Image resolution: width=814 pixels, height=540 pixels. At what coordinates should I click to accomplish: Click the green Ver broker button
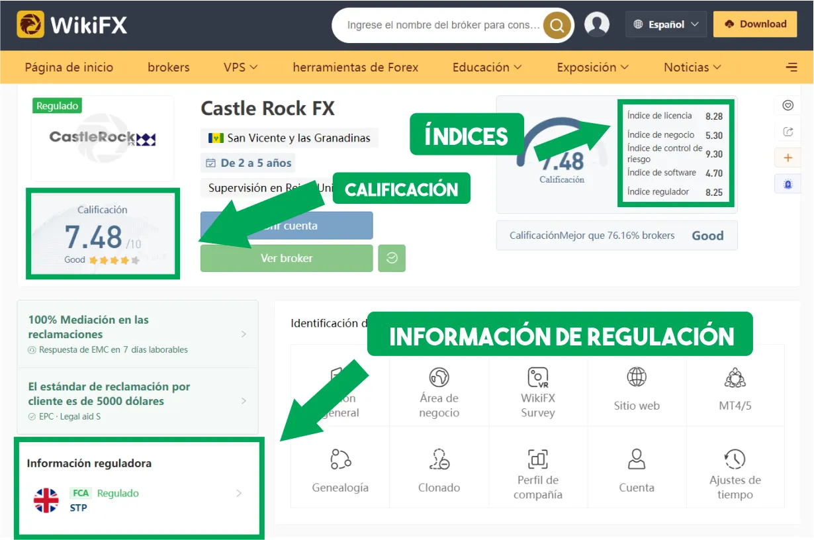coord(287,258)
